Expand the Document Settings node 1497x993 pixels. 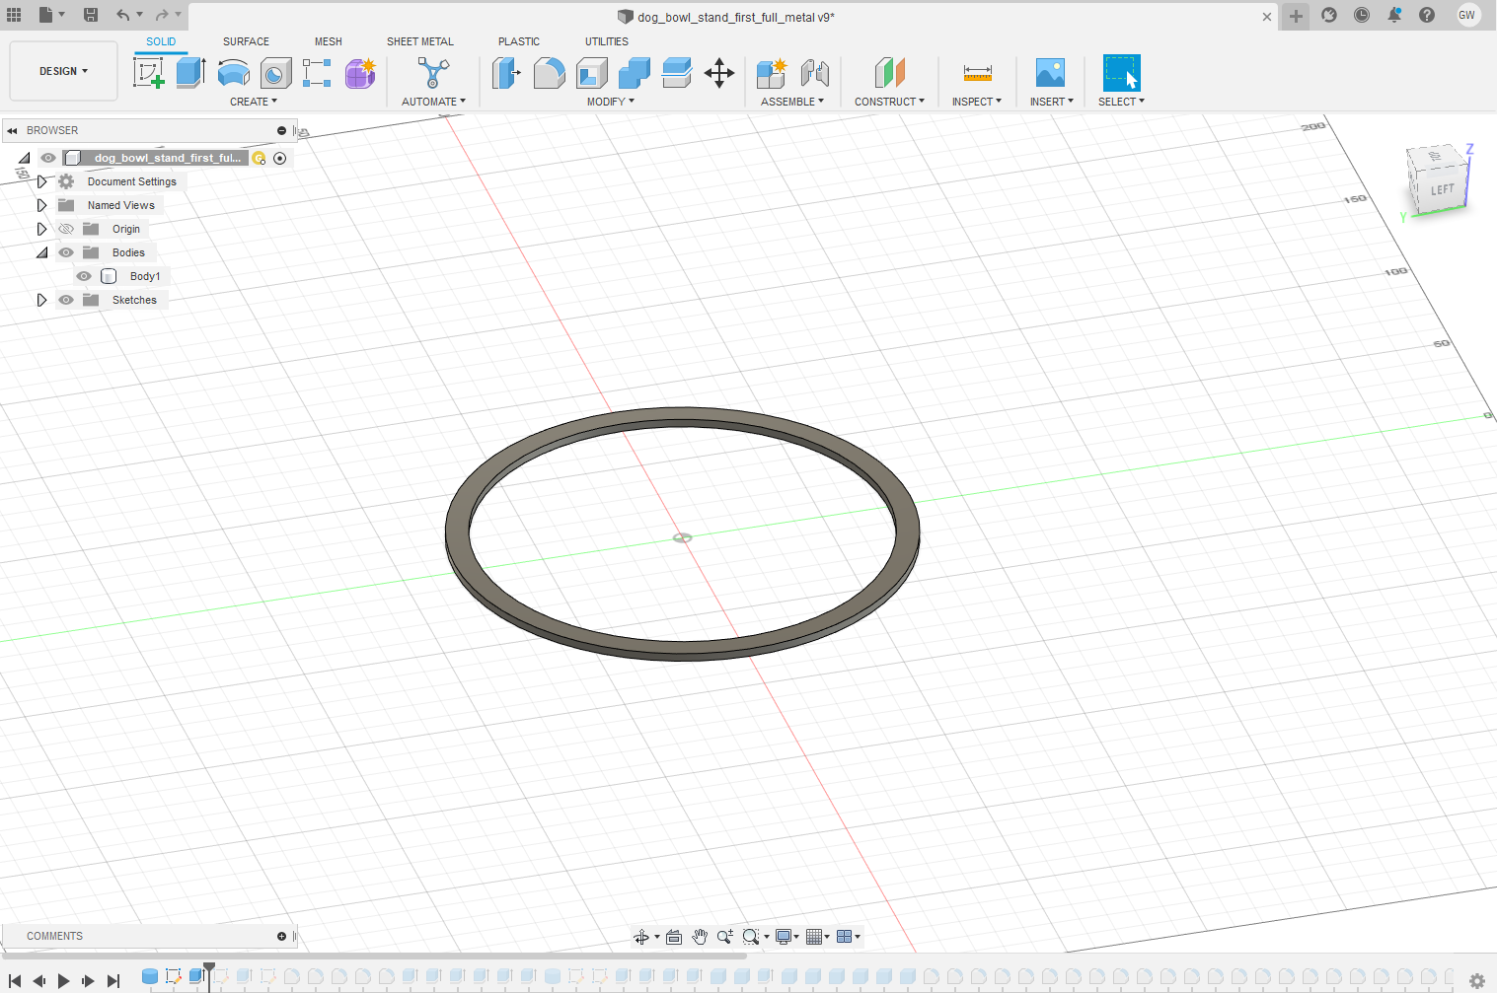click(41, 181)
